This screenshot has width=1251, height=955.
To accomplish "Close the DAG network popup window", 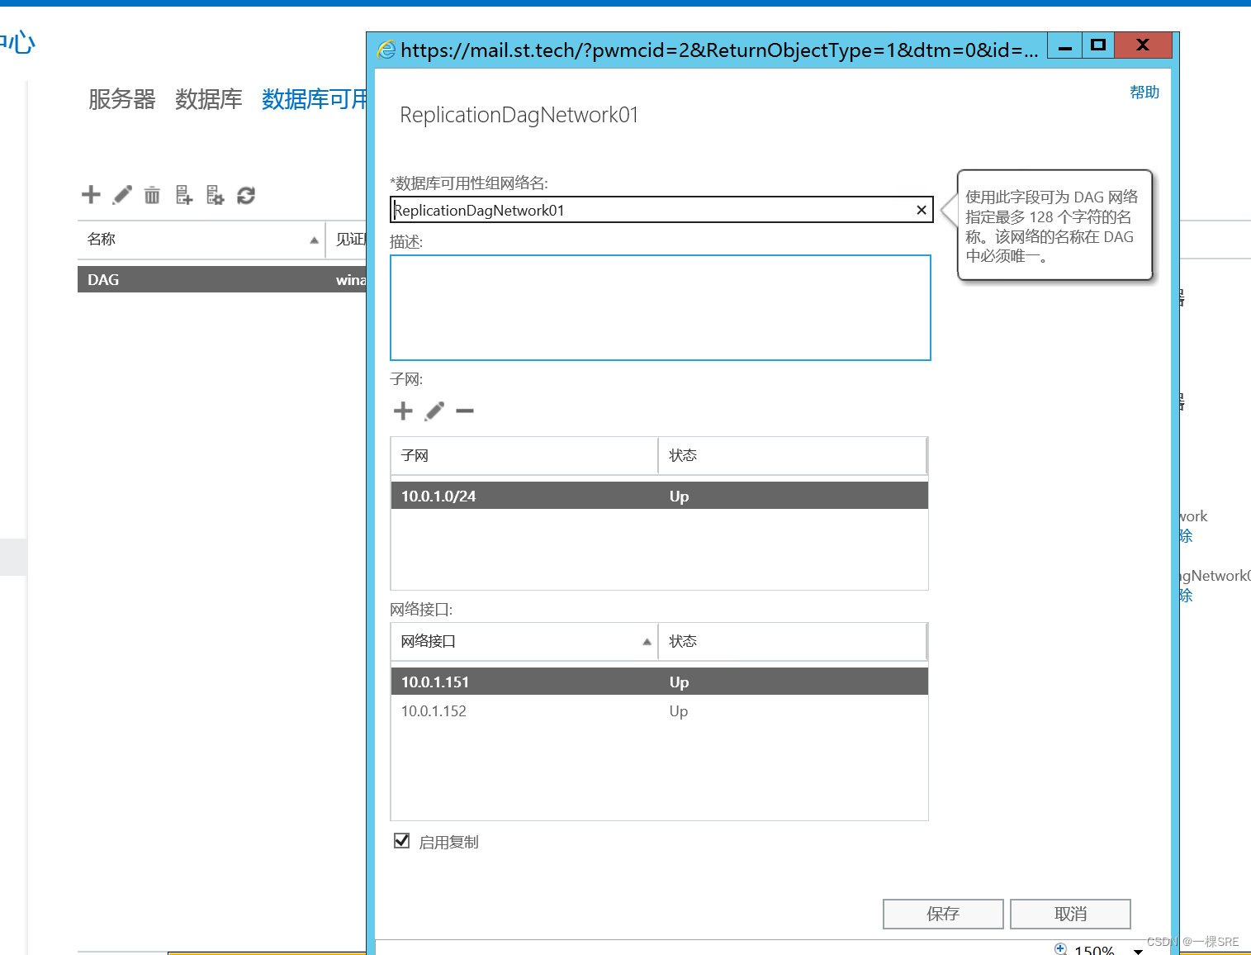I will [1143, 45].
